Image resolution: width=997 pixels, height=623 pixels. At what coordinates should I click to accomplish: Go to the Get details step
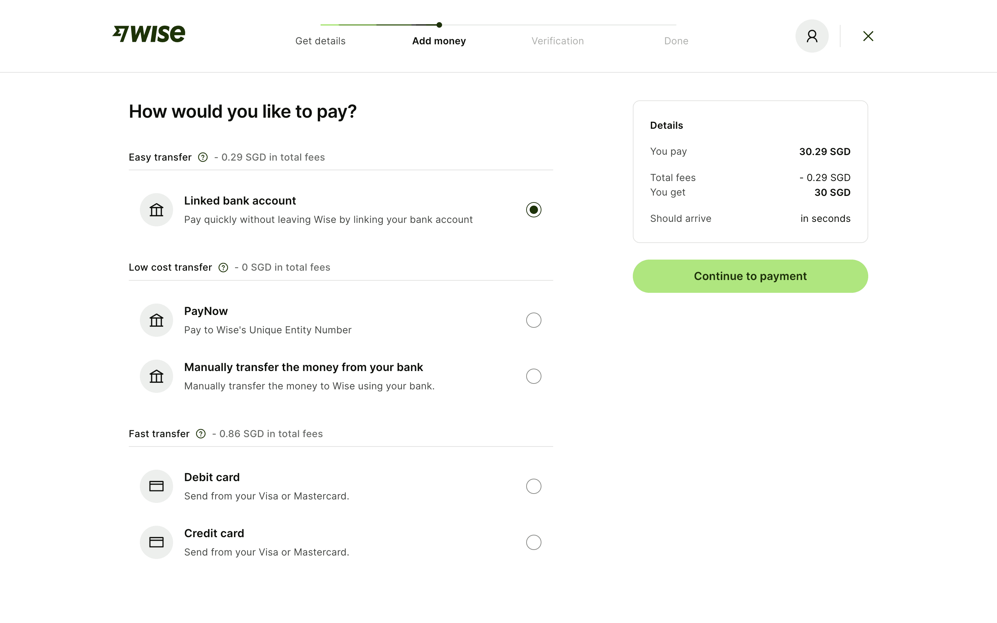(320, 41)
